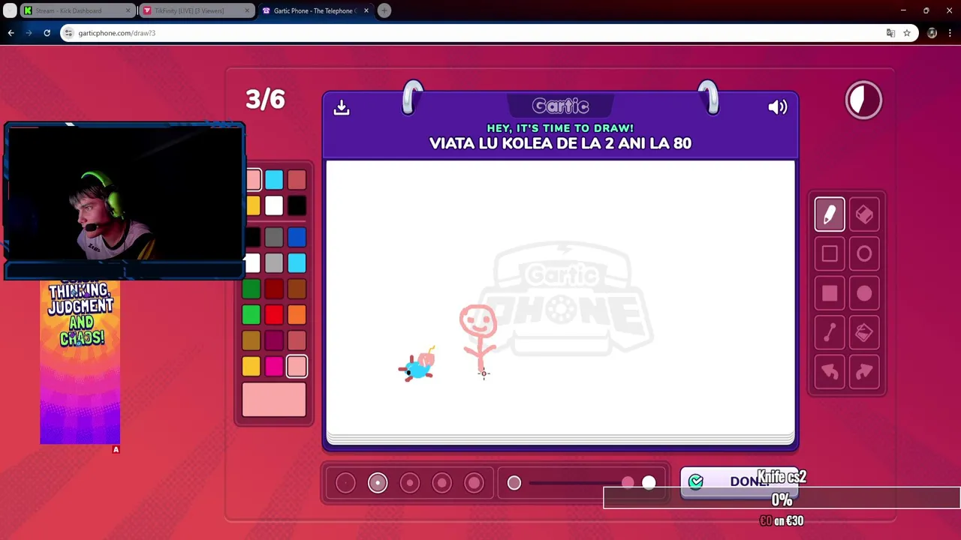The height and width of the screenshot is (540, 961).
Task: Select the middle brush size
Action: [x=410, y=483]
